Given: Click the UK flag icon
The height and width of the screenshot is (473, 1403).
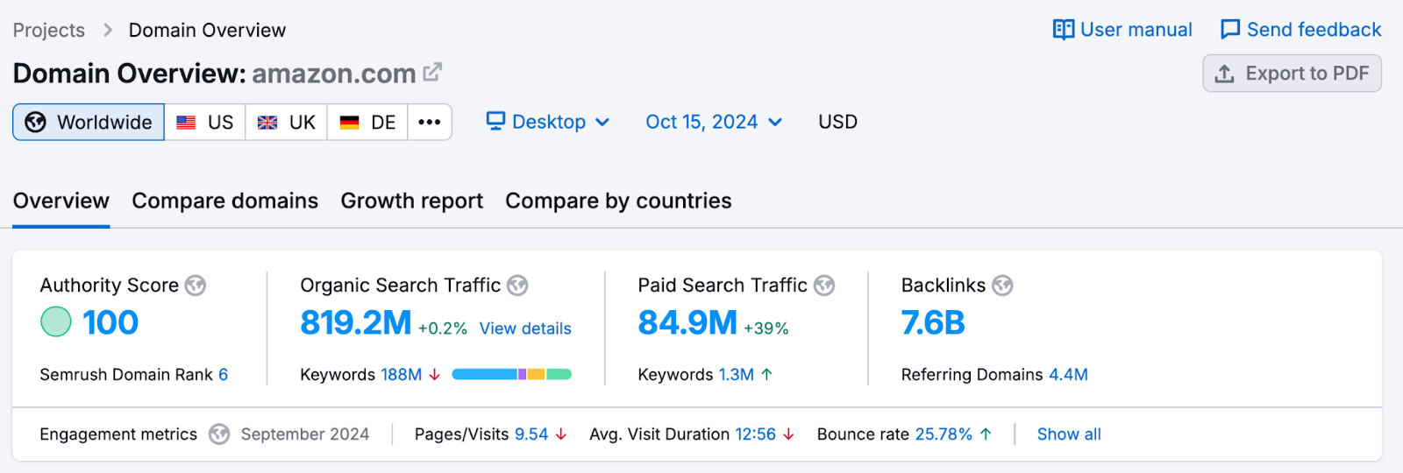Looking at the screenshot, I should coord(267,123).
